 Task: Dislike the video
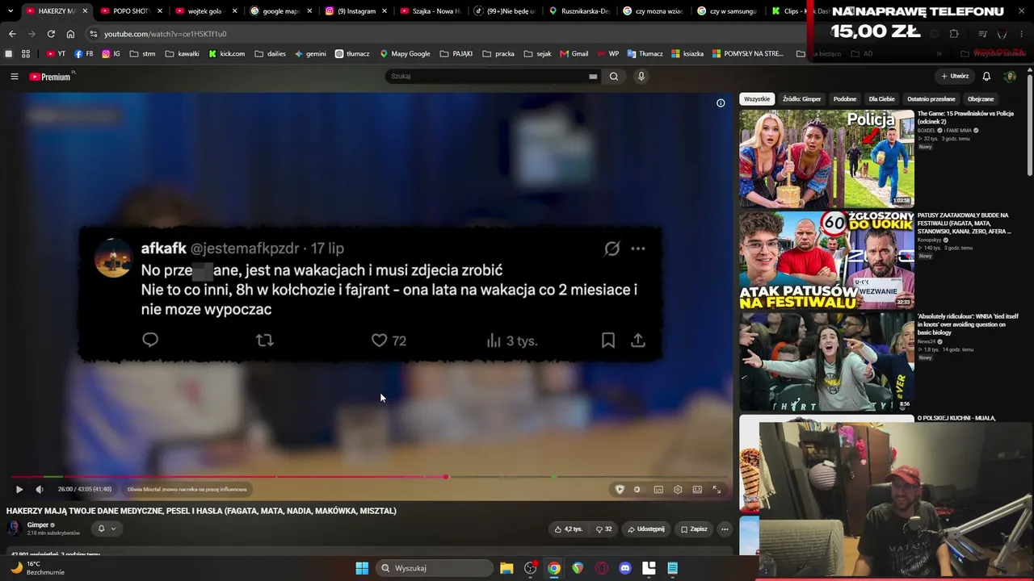[x=604, y=529]
